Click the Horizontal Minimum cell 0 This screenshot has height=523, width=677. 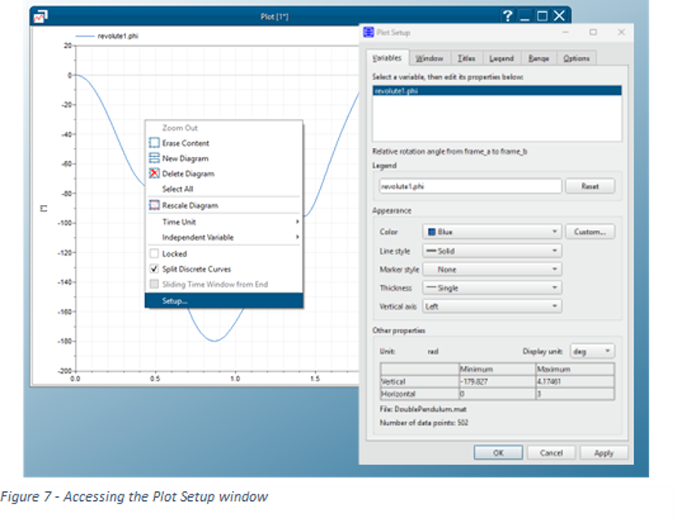pos(497,394)
